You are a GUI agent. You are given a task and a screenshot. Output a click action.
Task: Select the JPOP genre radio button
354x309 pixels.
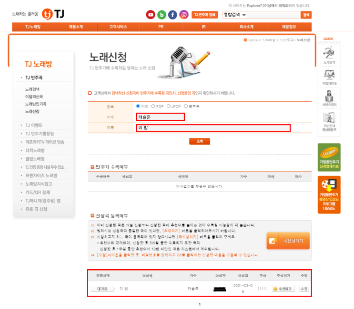(168, 106)
